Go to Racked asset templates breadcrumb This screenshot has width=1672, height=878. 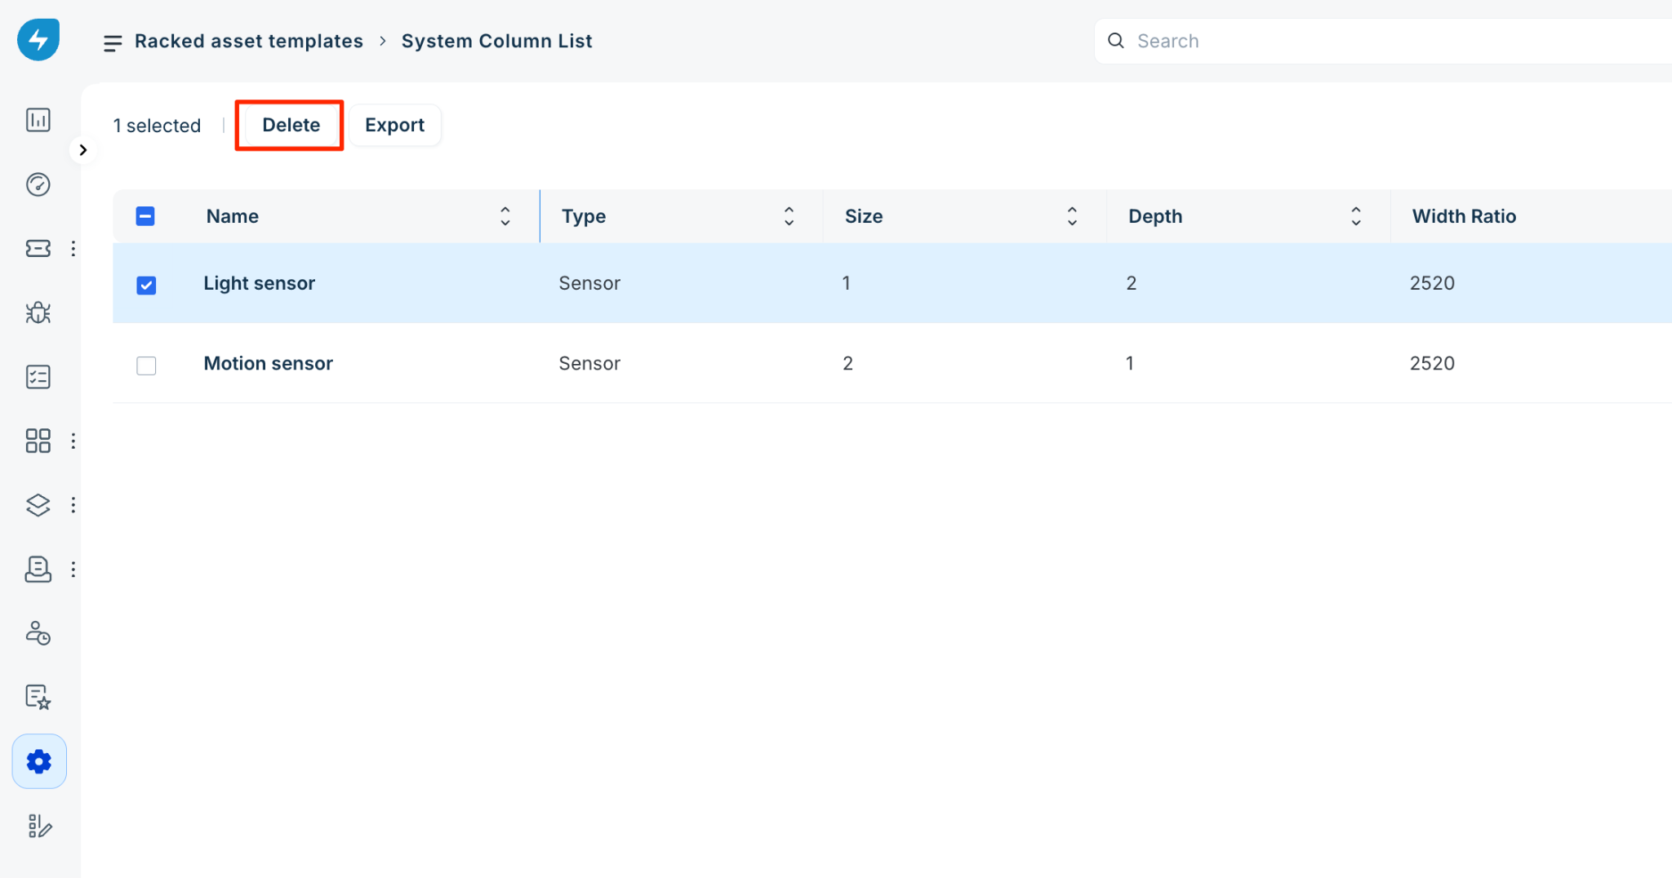(x=249, y=41)
